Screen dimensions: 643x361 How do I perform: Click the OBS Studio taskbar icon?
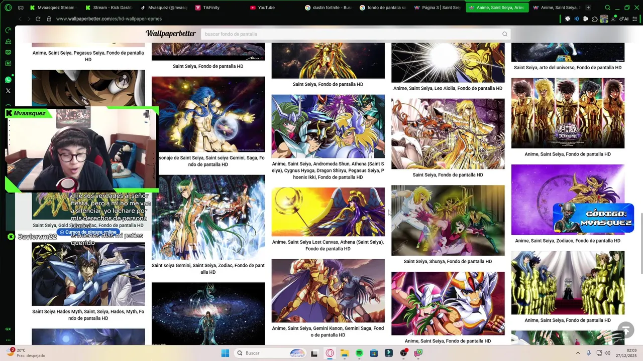(403, 353)
